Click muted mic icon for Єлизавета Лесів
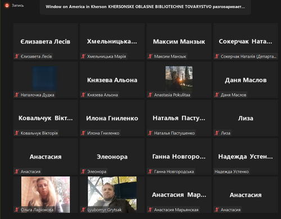The width and height of the screenshot is (281, 219). 17,56
